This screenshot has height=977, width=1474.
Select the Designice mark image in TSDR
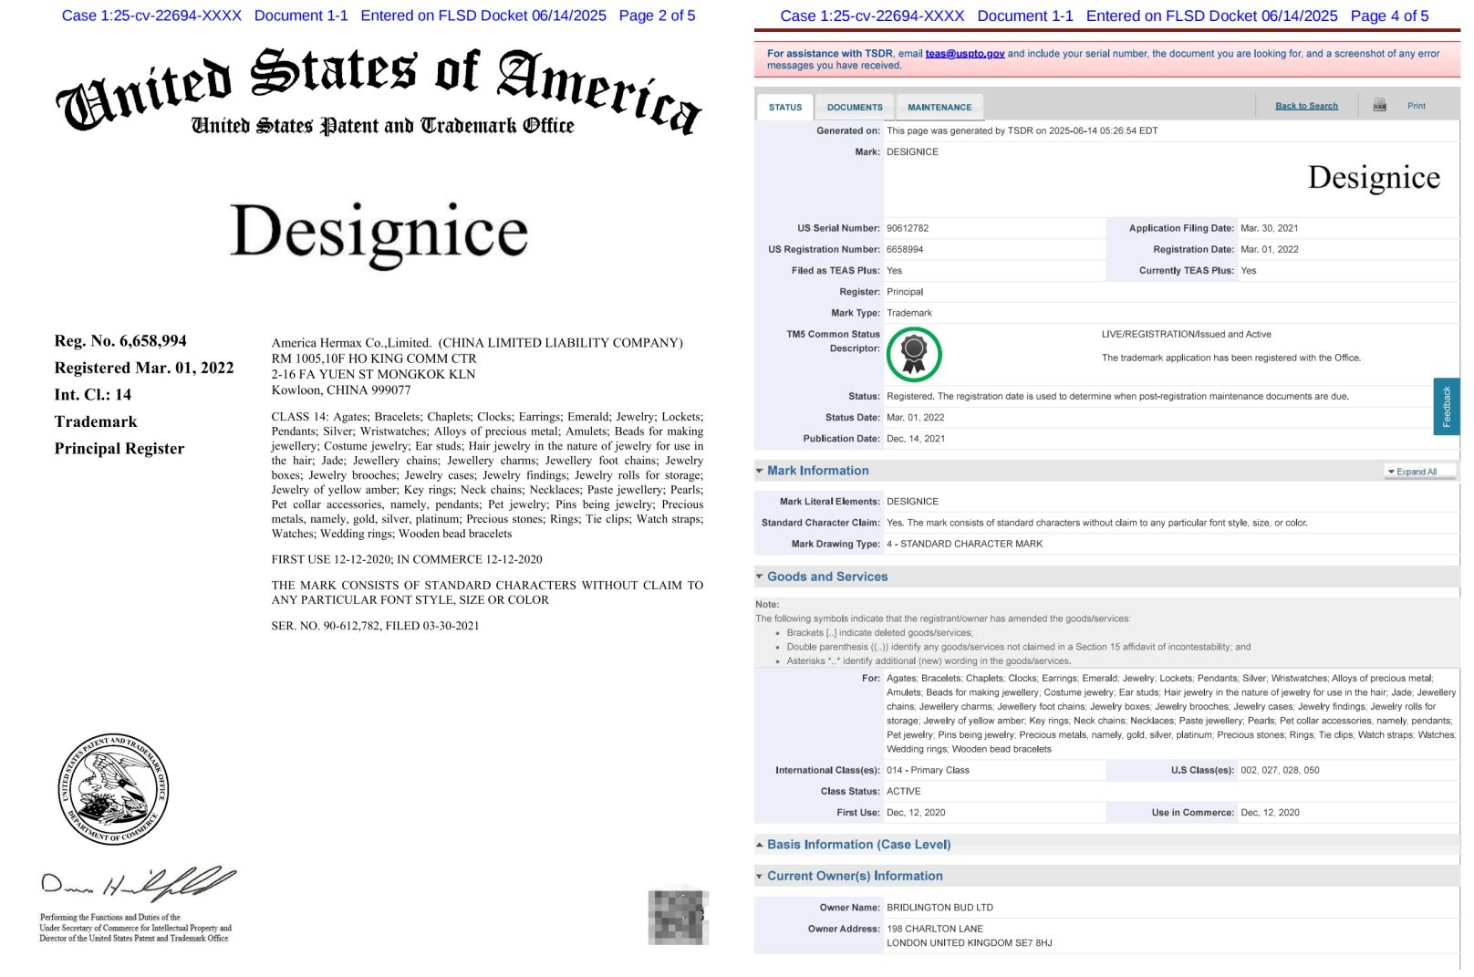point(1373,178)
